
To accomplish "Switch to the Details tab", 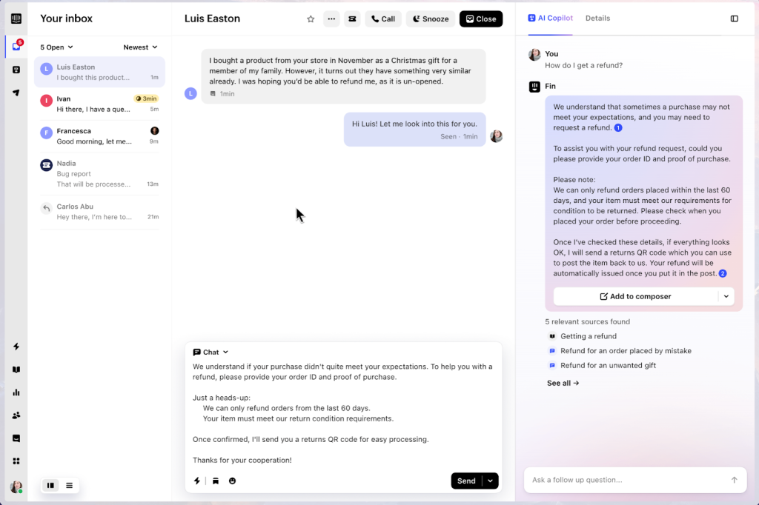I will pos(597,18).
